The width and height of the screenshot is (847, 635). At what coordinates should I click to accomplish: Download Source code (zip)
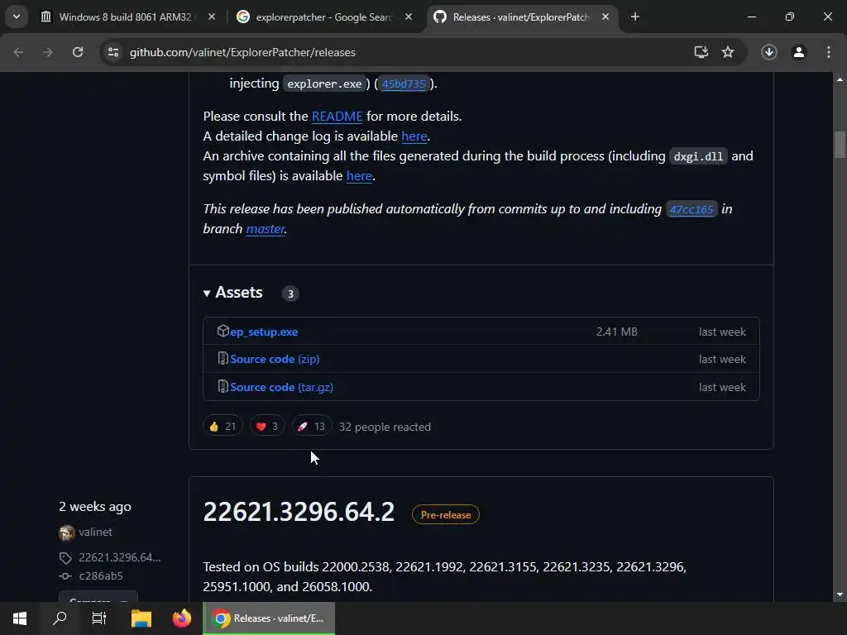coord(275,359)
